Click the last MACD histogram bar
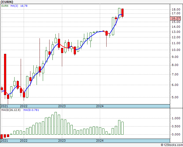 point(122,128)
